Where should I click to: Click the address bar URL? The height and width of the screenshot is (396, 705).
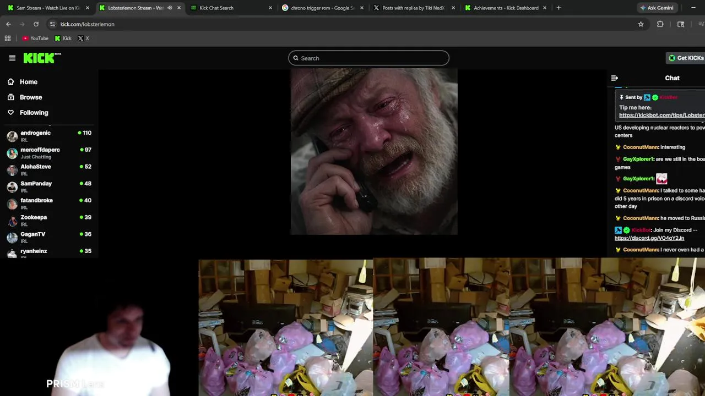click(87, 24)
